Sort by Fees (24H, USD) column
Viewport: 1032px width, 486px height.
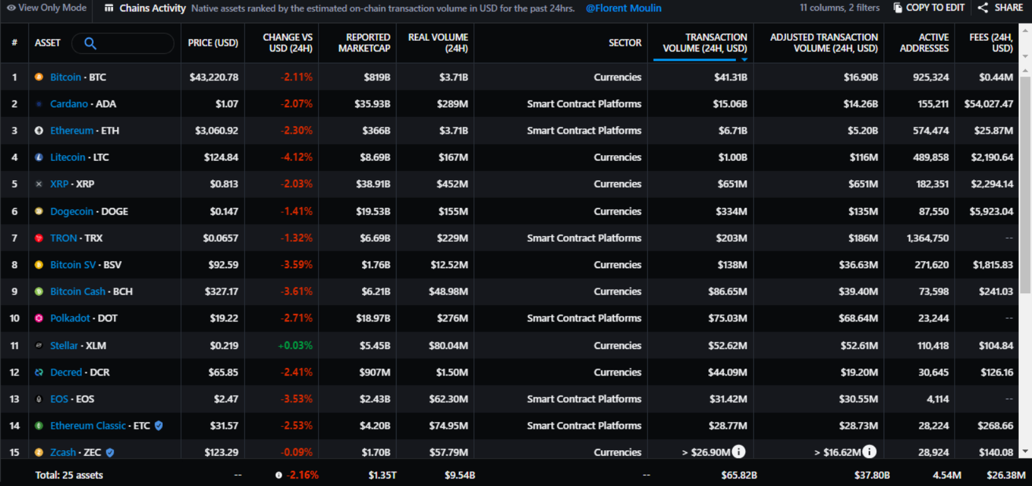pos(991,43)
